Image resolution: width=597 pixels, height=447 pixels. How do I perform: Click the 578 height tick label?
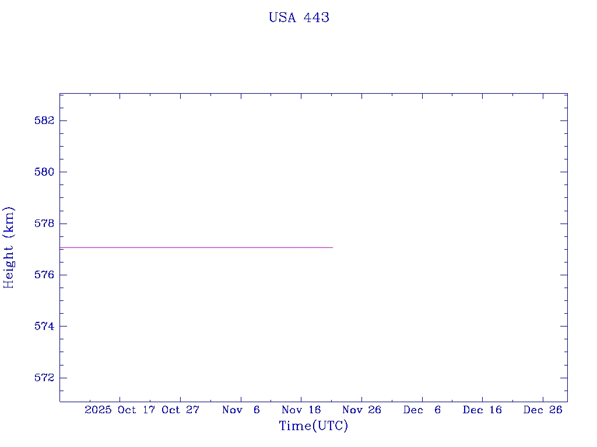point(44,223)
